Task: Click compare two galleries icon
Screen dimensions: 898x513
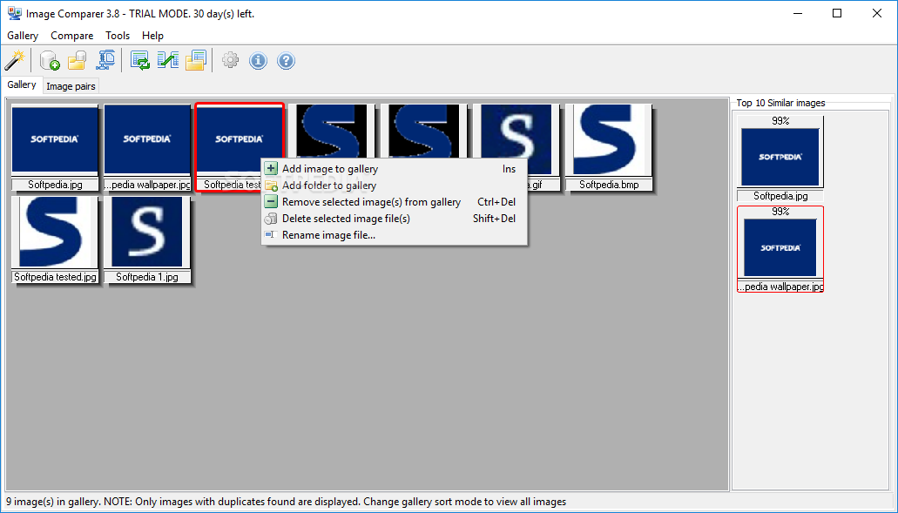Action: (x=168, y=60)
